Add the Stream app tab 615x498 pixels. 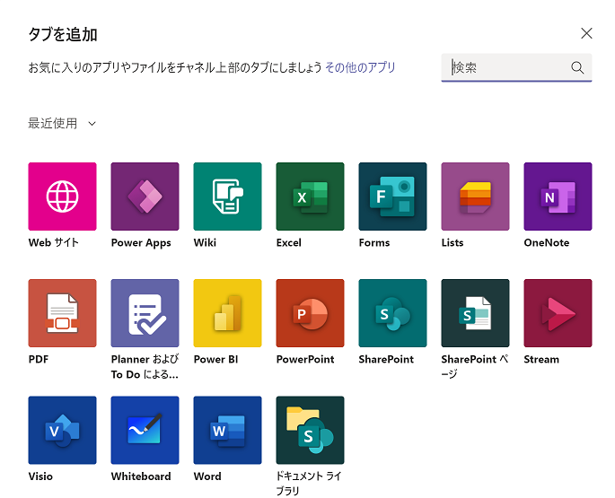(558, 313)
